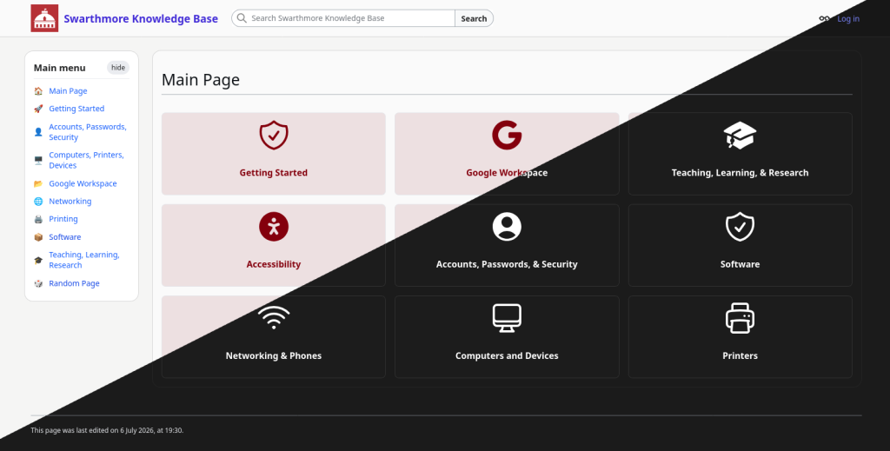Open Accounts, Passwords, Security sidebar link
The image size is (890, 451).
coord(88,131)
